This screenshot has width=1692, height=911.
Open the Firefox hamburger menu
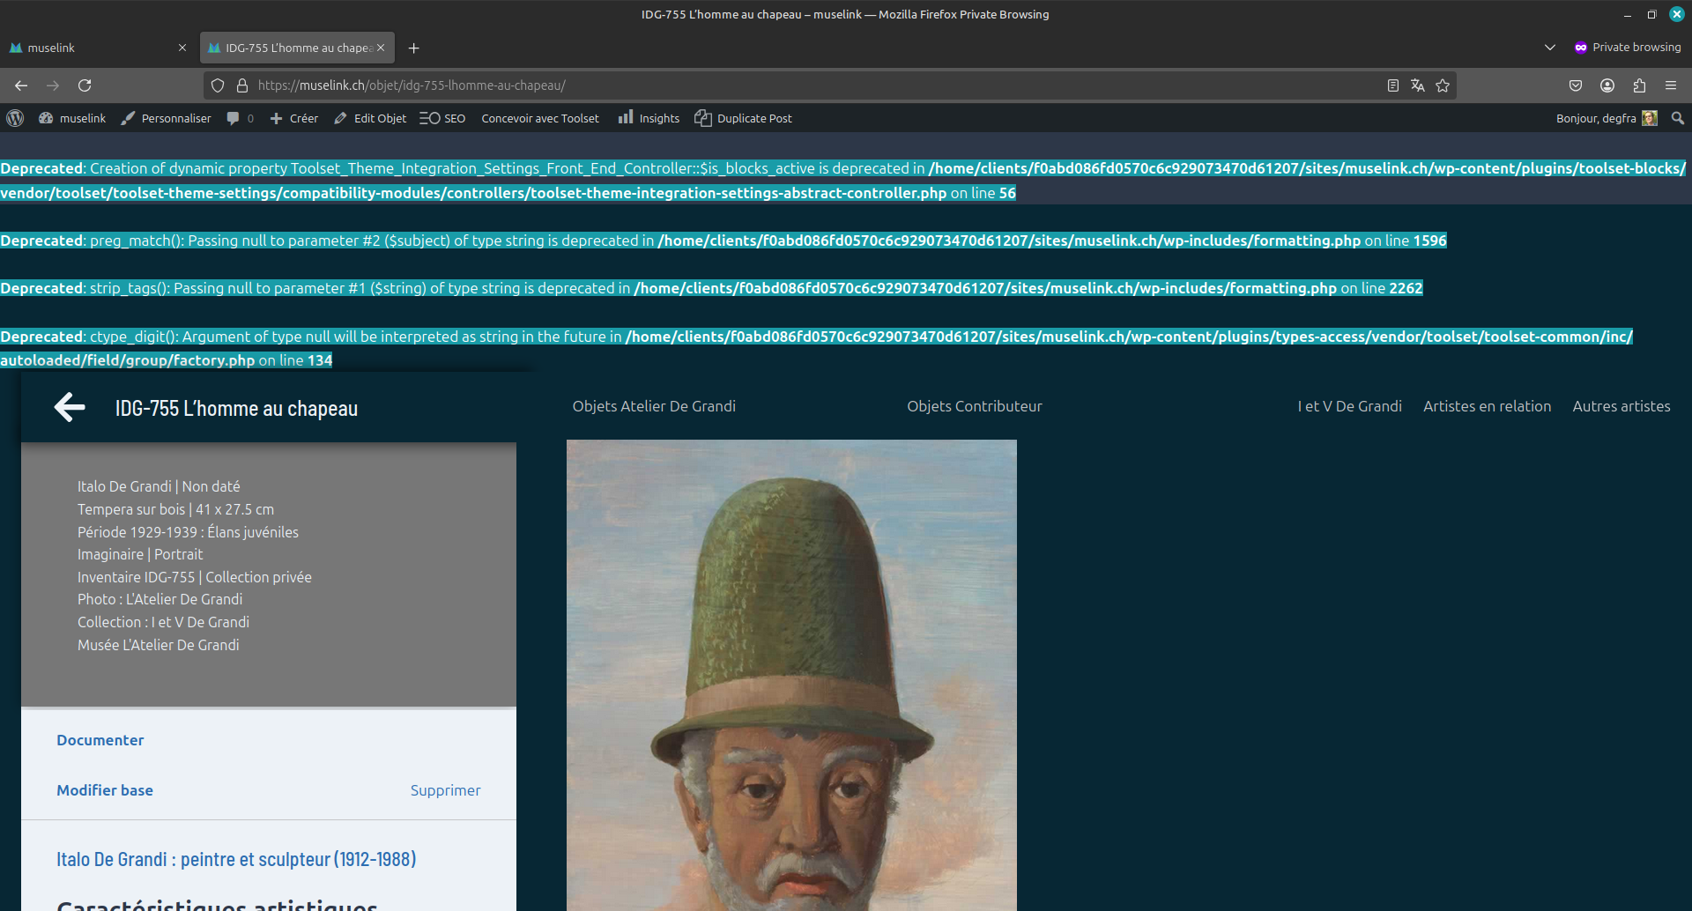click(x=1671, y=85)
